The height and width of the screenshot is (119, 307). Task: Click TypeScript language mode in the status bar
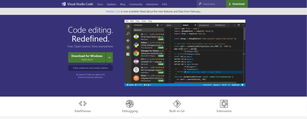(236, 85)
